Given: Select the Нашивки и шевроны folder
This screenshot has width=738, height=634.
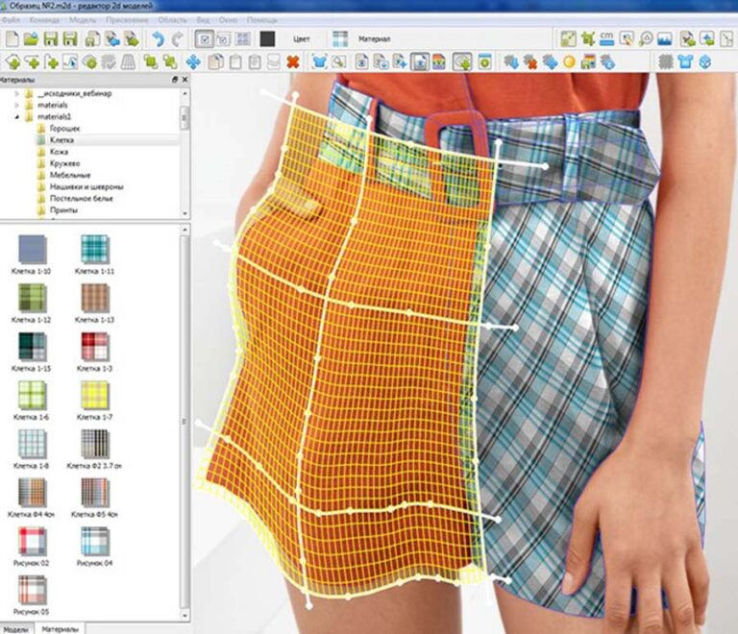Looking at the screenshot, I should pyautogui.click(x=86, y=186).
